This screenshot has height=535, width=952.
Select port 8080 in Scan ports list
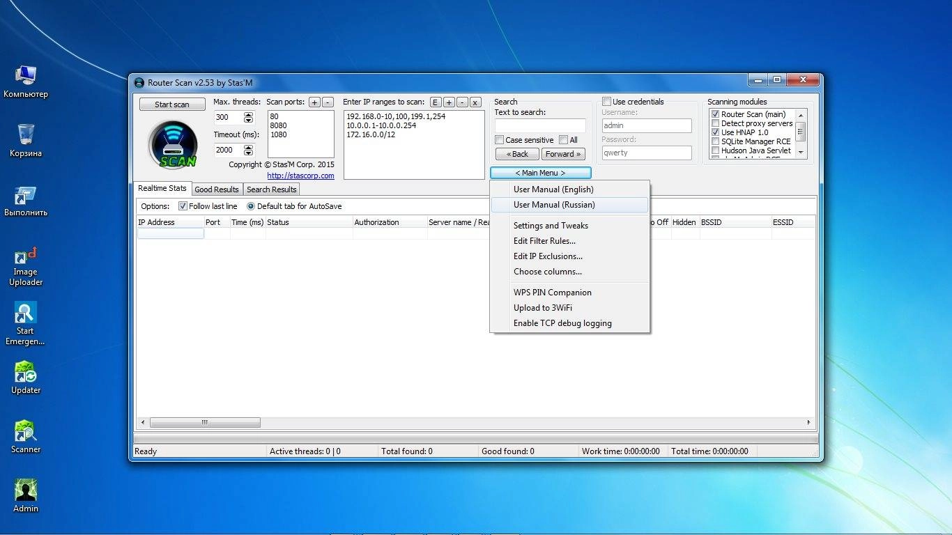279,126
